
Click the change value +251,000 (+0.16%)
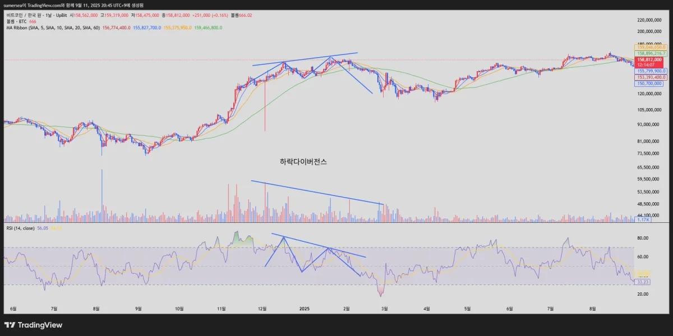point(210,15)
